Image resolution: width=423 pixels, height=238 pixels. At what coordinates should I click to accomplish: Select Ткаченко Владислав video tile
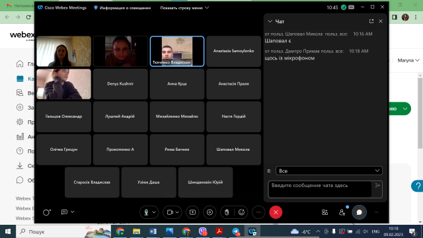[x=177, y=52]
